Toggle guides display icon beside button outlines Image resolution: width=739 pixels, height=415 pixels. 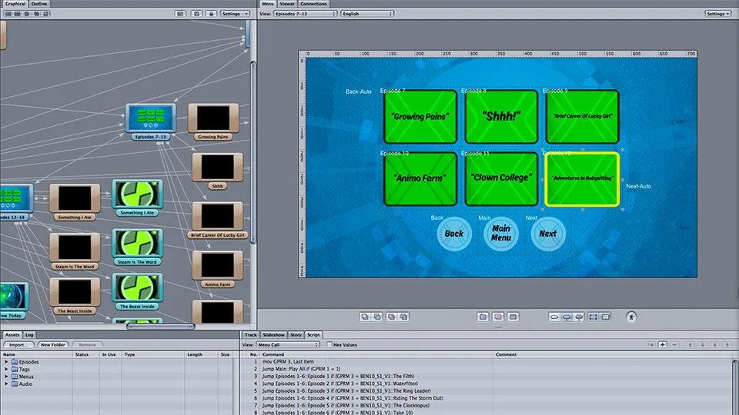pos(606,317)
